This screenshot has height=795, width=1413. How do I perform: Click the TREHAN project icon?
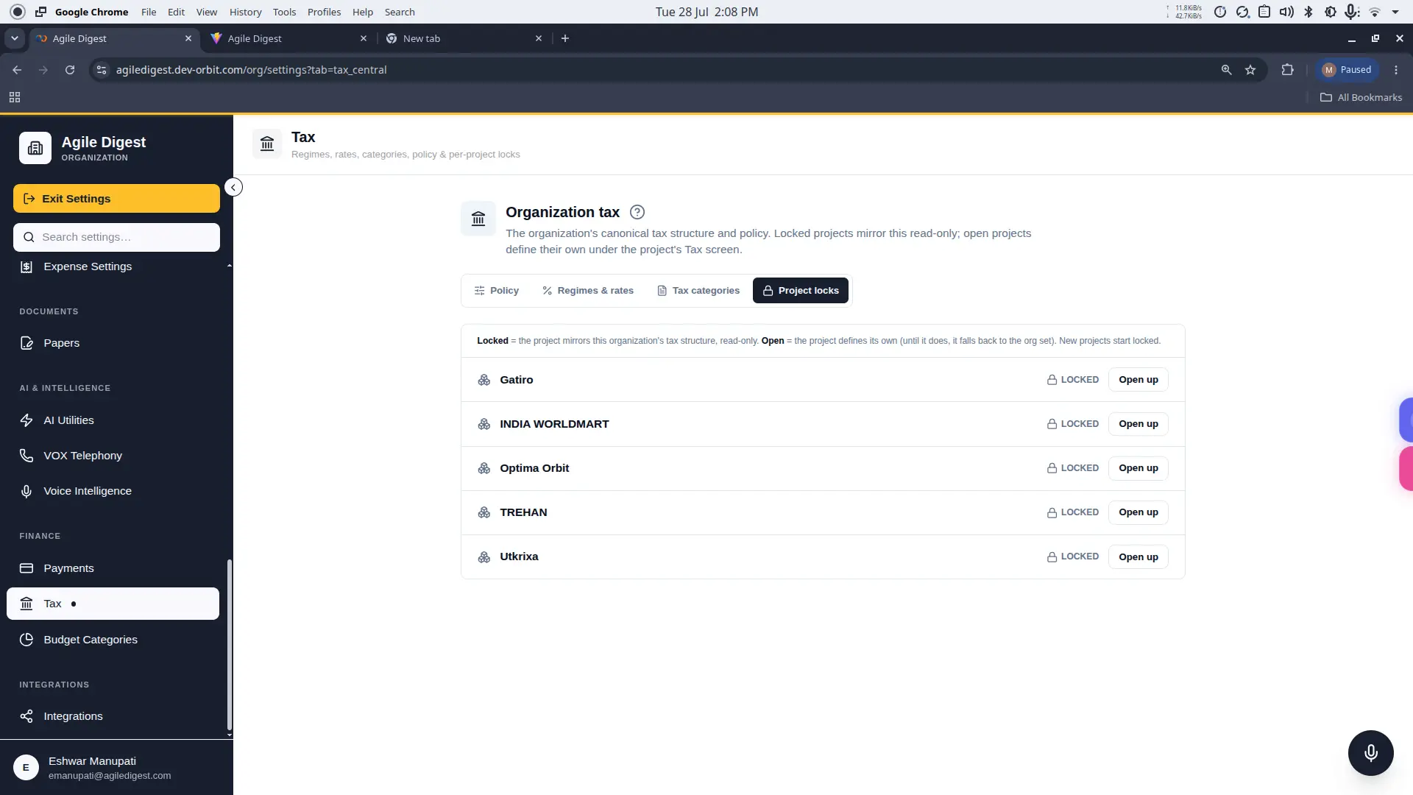click(x=484, y=512)
